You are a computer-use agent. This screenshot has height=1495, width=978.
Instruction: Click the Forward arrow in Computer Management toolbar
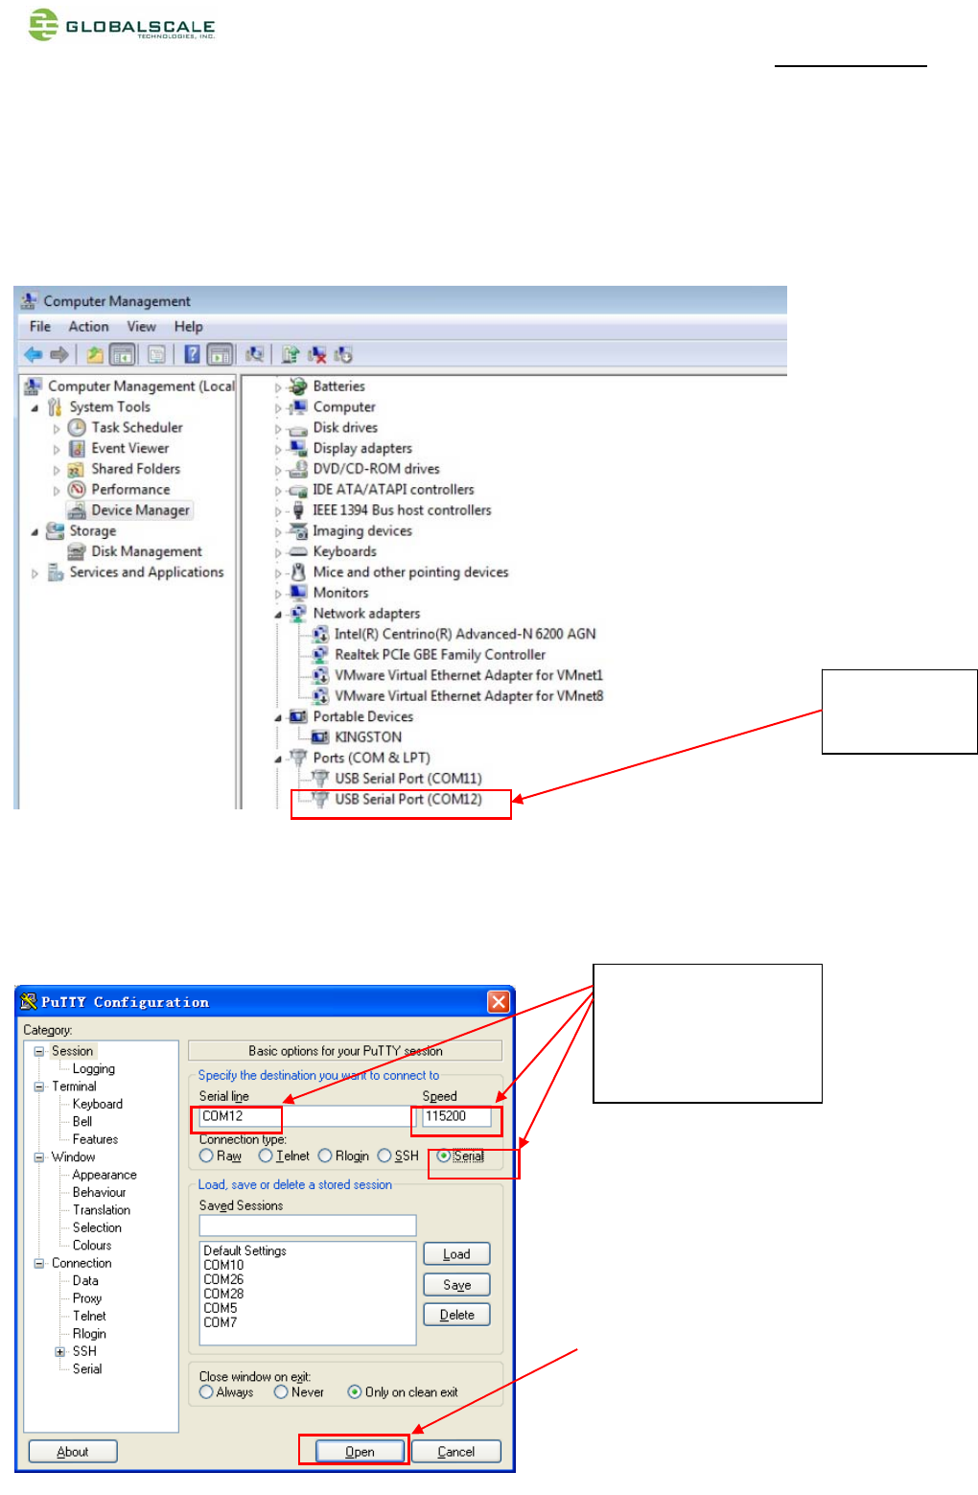(59, 355)
